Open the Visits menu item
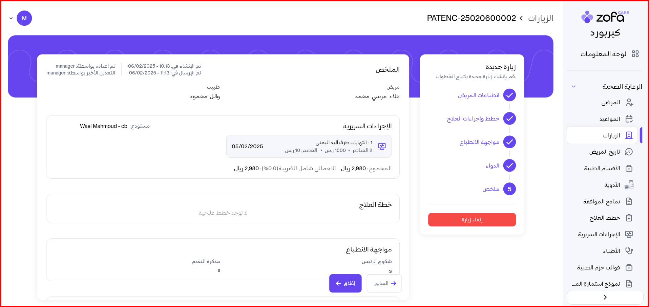Image resolution: width=649 pixels, height=307 pixels. (611, 136)
